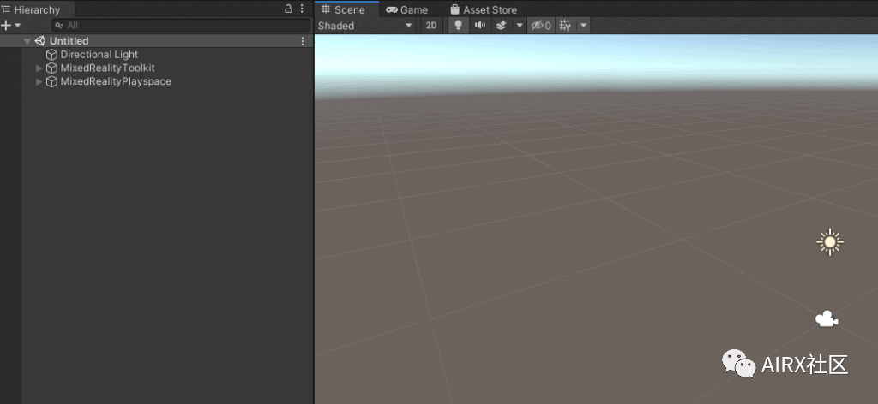Open the Asset Store tab
The height and width of the screenshot is (404, 878).
pyautogui.click(x=484, y=9)
